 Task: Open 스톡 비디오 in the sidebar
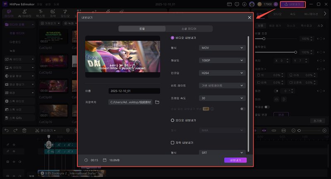point(19,101)
